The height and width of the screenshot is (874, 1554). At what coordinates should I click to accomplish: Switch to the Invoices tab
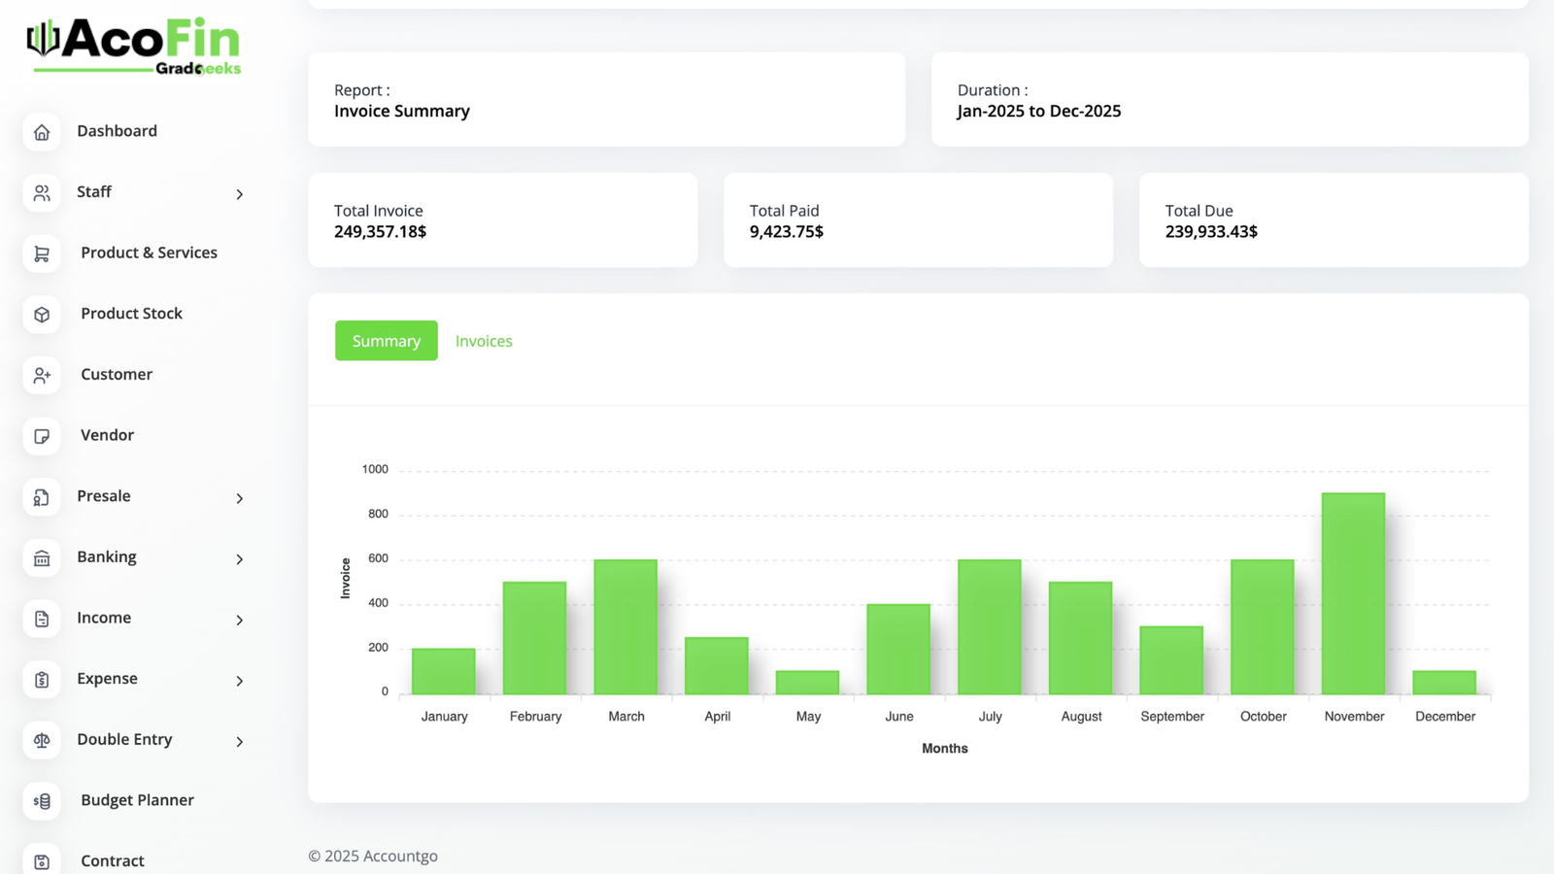tap(484, 341)
